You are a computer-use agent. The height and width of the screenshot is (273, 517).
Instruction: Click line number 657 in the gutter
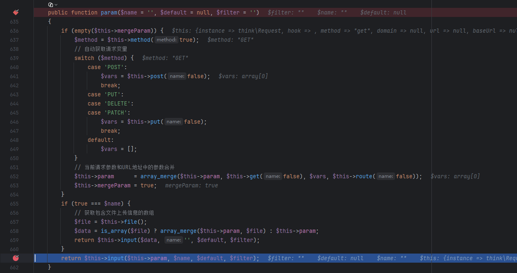click(14, 222)
